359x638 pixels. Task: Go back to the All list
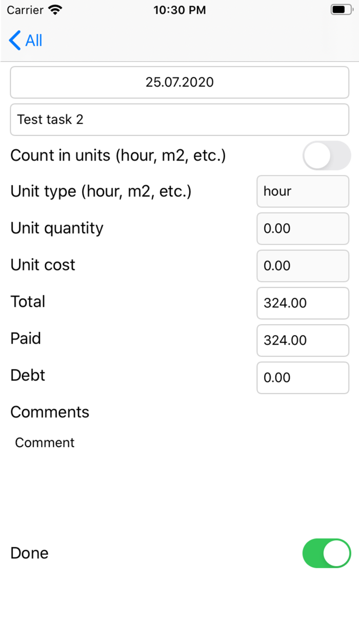coord(25,40)
